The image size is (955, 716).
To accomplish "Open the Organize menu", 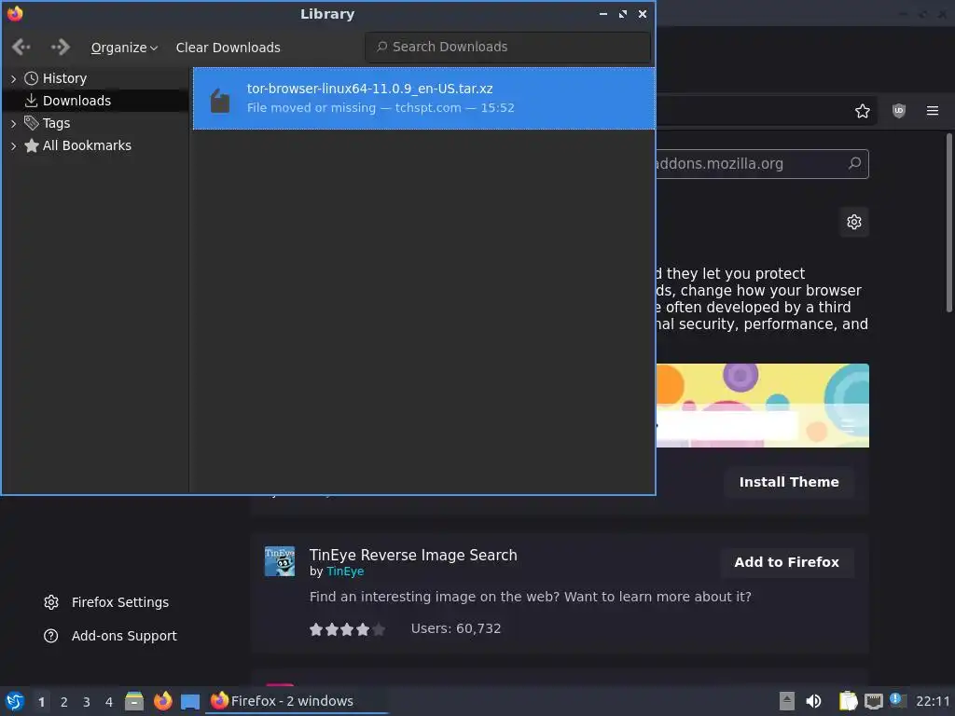I will pyautogui.click(x=124, y=48).
